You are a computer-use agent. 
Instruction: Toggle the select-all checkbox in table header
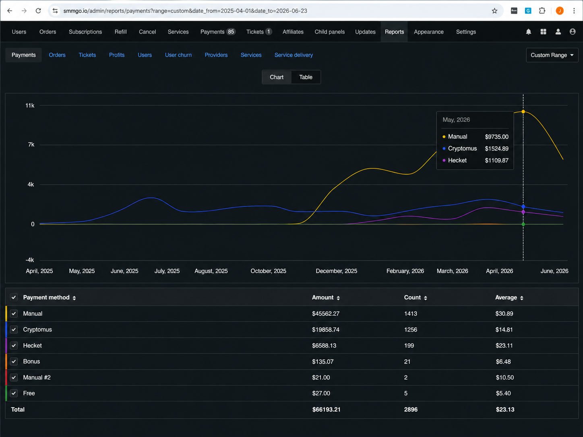coord(14,297)
